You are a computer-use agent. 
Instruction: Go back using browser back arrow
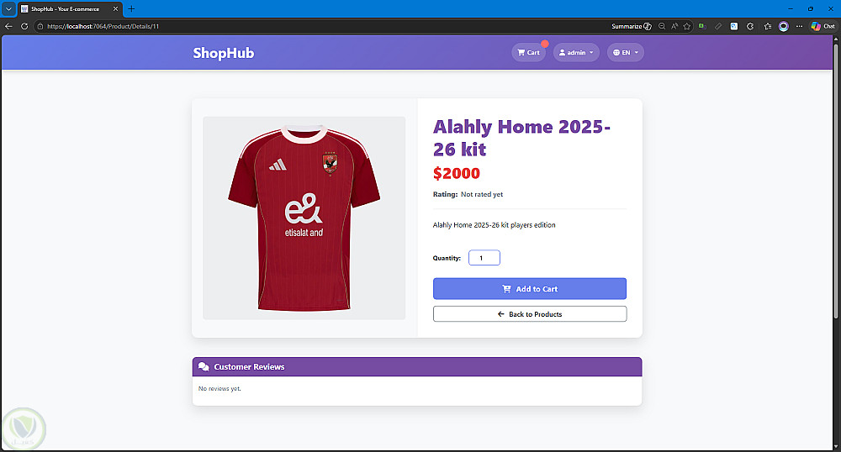click(8, 26)
